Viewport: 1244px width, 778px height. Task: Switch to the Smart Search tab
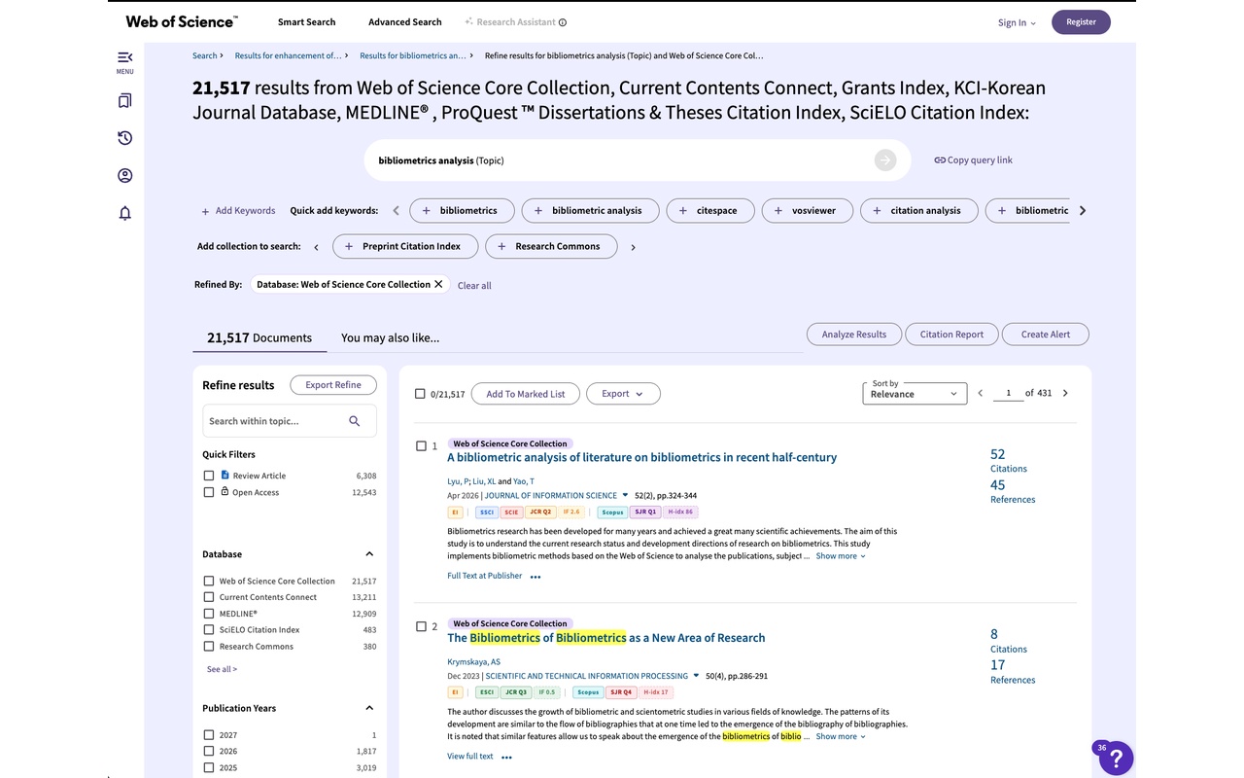[306, 22]
